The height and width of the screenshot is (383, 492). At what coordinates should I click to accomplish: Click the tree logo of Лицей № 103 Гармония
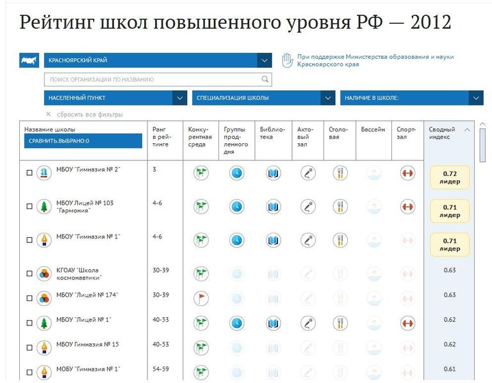(x=44, y=207)
